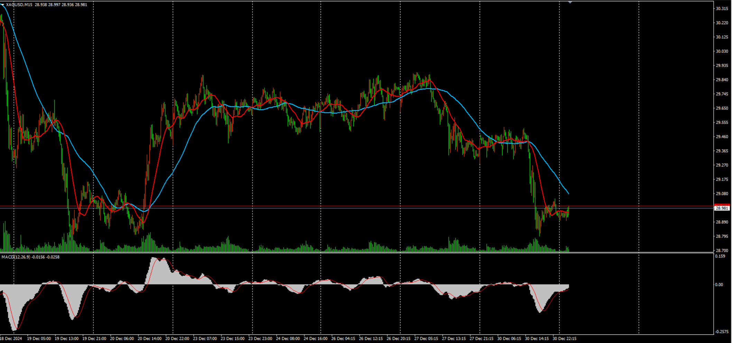Click the 23 Dec 15:00 time label

(x=232, y=339)
